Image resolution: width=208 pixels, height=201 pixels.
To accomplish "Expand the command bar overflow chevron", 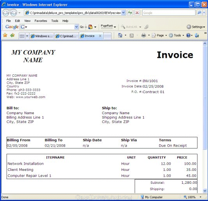I will click(205, 33).
